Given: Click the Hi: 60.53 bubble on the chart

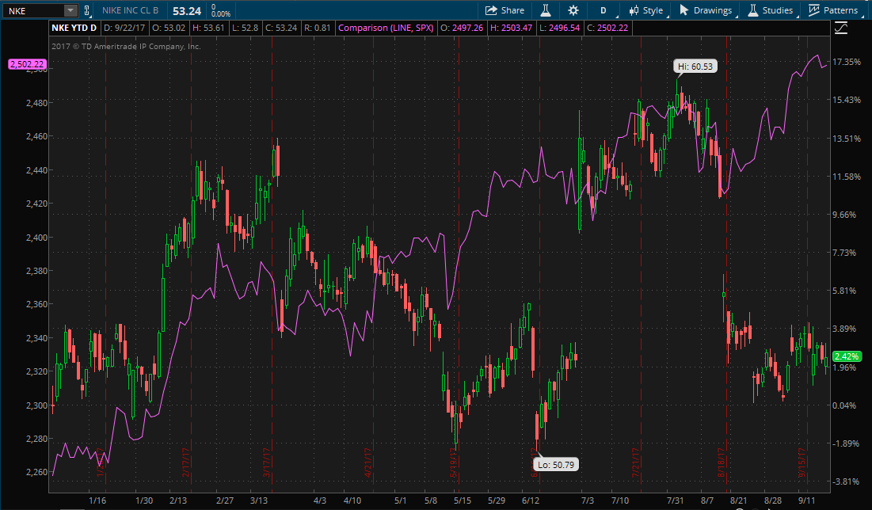Looking at the screenshot, I should point(695,67).
